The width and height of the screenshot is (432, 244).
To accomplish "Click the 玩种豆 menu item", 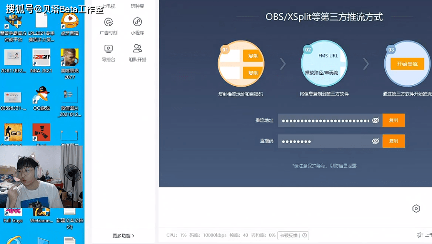I will click(137, 6).
